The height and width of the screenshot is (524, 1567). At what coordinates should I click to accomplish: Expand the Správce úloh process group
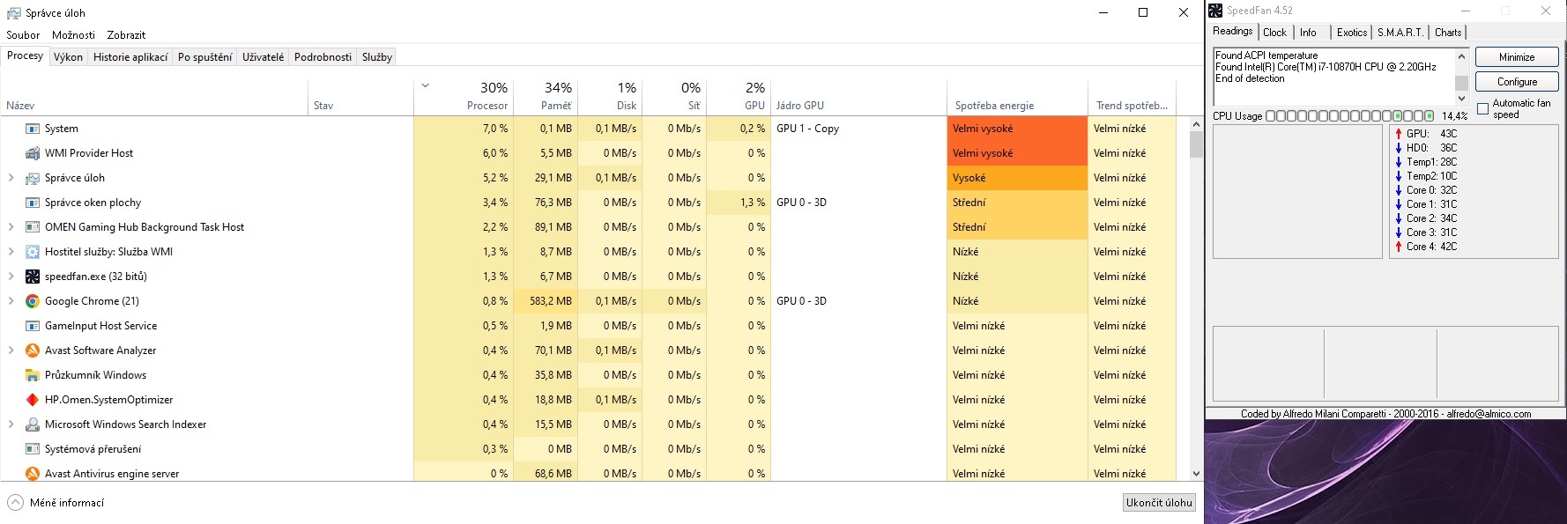point(11,178)
